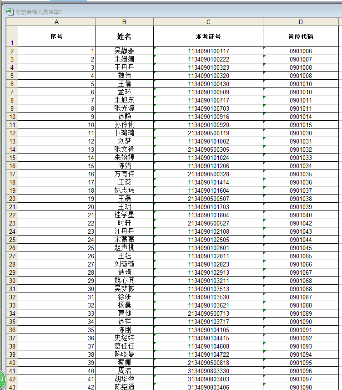Click the sequence number cell showing 25
The height and width of the screenshot is (390, 342).
[57, 248]
